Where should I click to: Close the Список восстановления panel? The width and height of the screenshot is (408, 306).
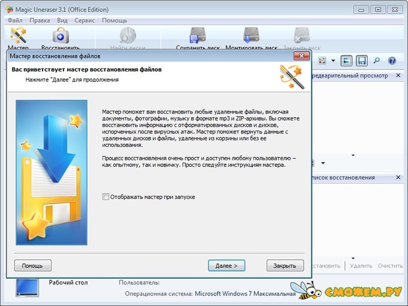click(398, 177)
